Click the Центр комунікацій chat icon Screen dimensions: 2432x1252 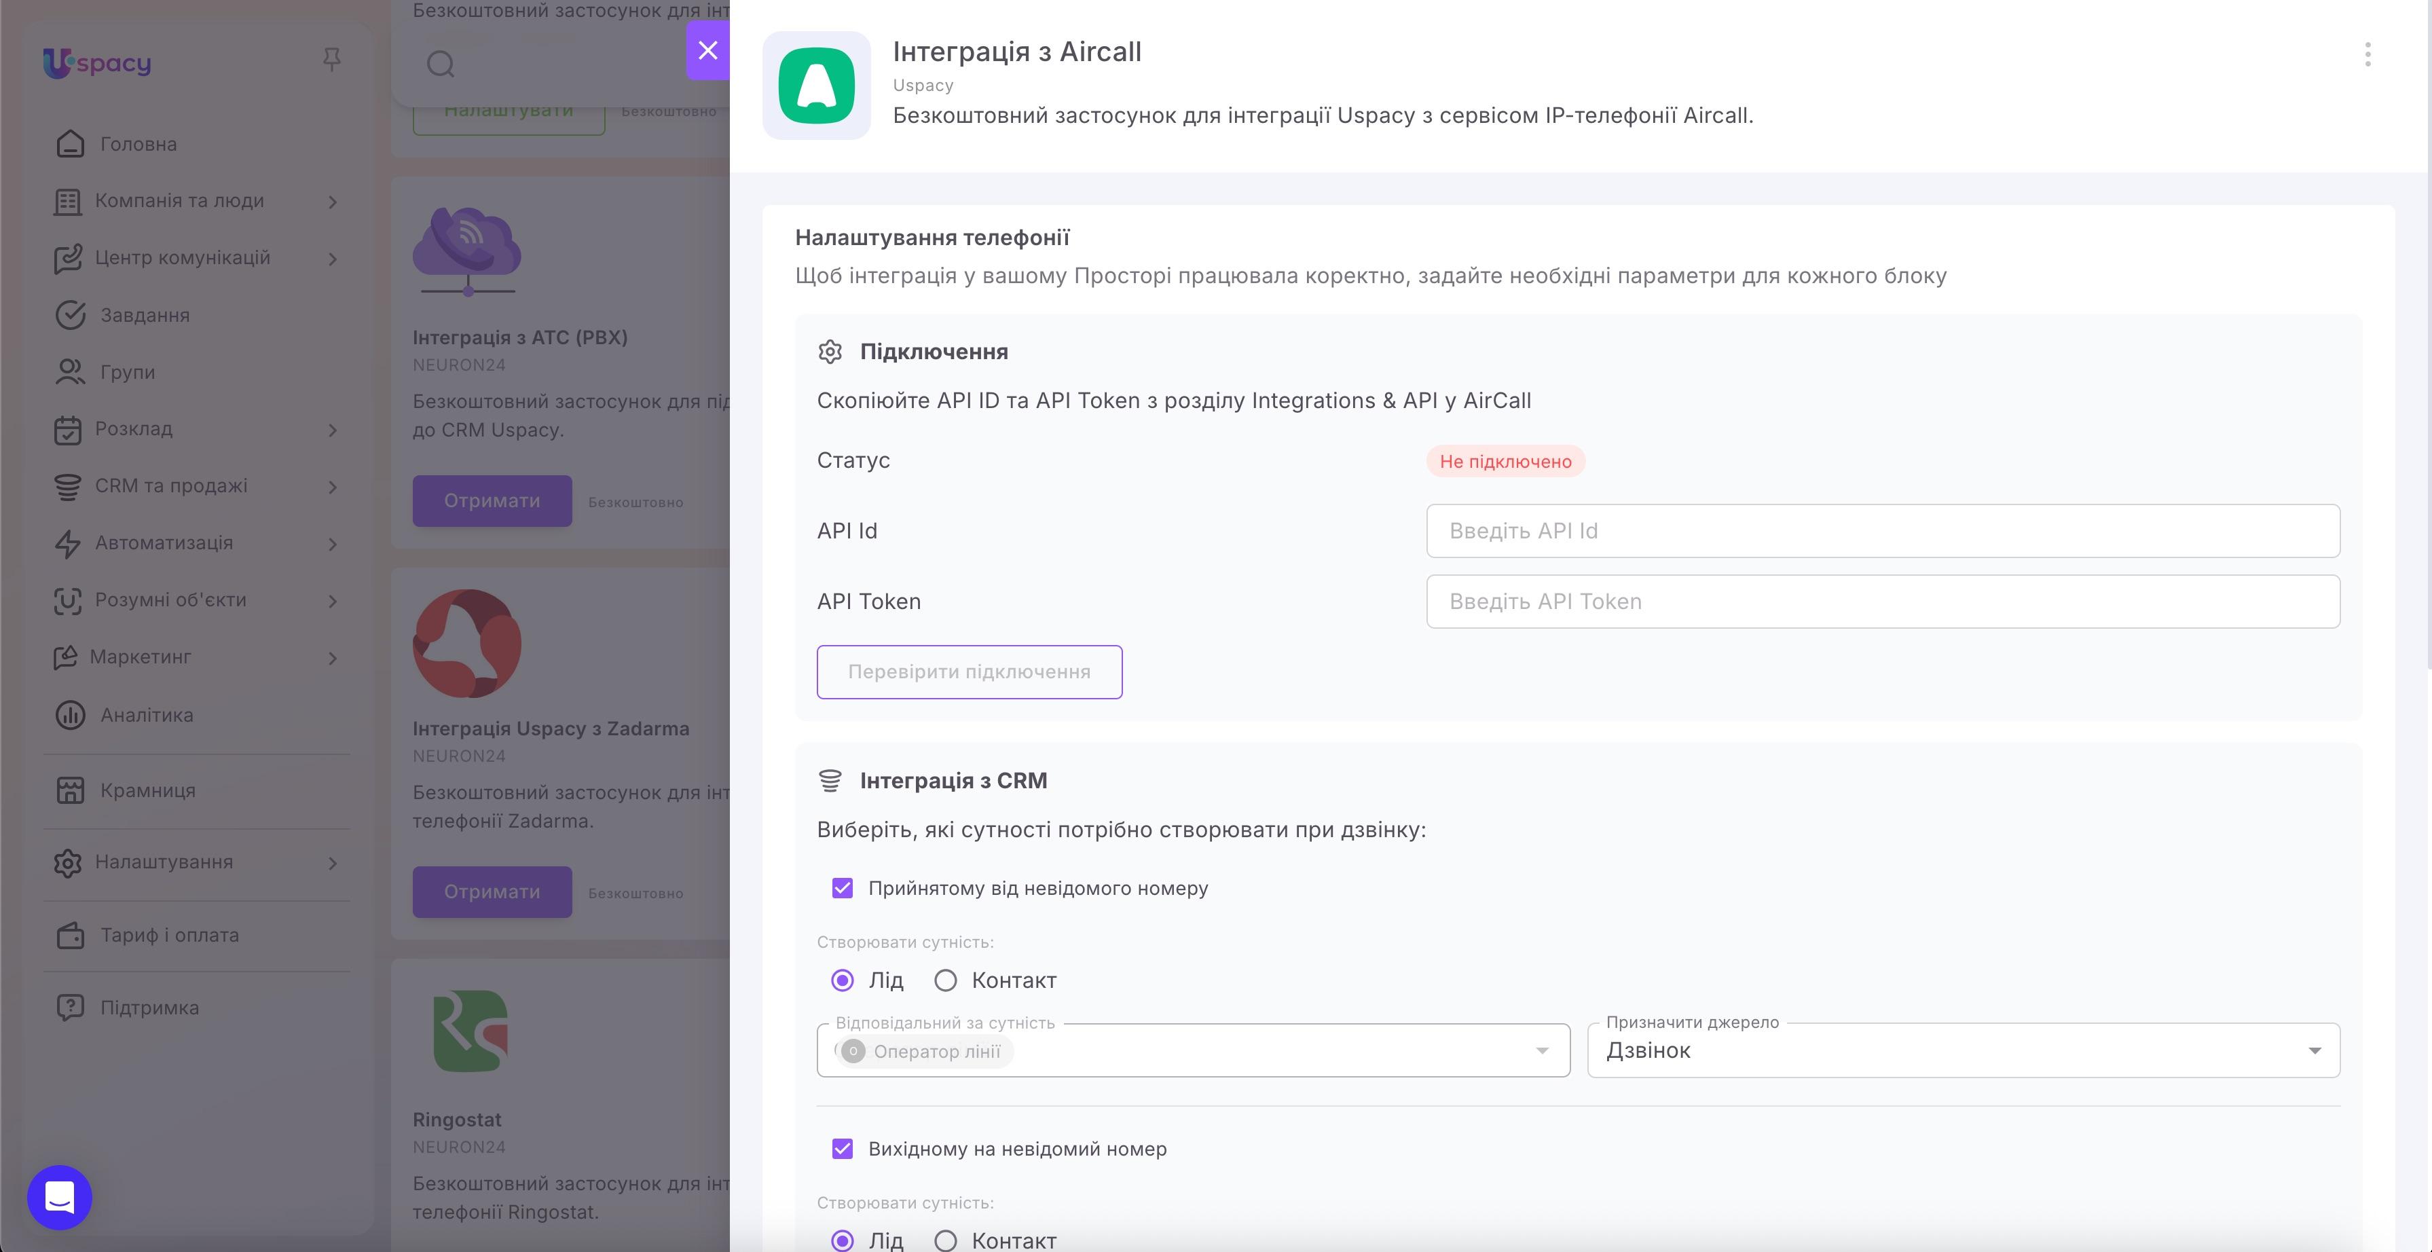[67, 258]
